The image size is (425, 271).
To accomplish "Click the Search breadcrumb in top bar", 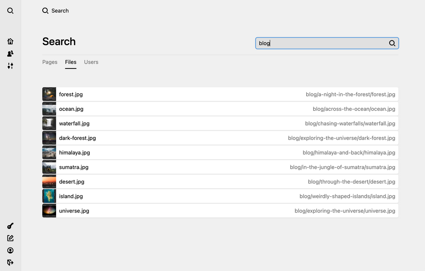I will (x=56, y=11).
